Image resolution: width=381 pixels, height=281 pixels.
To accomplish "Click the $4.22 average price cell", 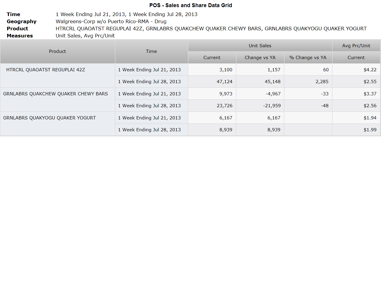I will coord(356,70).
